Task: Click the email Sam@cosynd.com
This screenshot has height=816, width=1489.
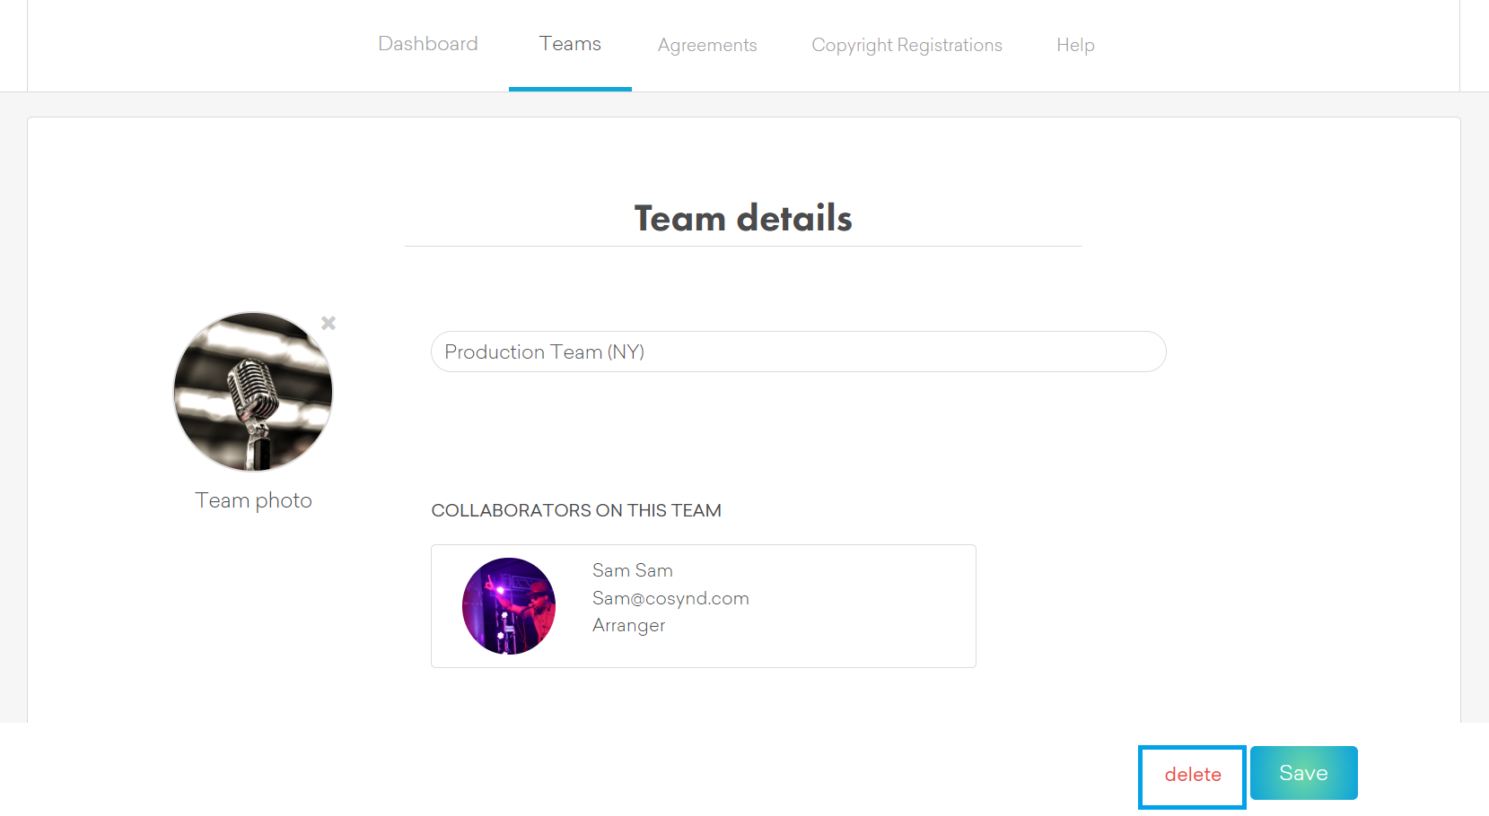Action: pos(670,598)
